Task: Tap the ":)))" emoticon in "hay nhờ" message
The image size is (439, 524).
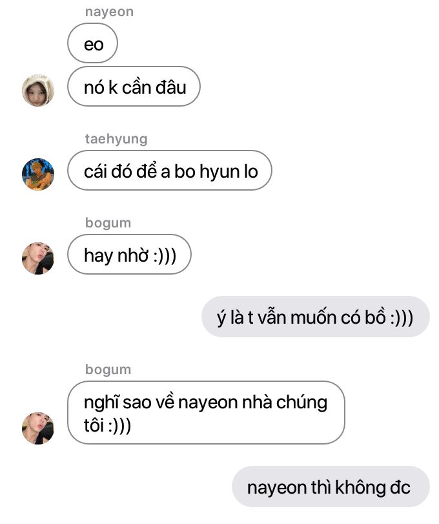Action: (x=165, y=257)
